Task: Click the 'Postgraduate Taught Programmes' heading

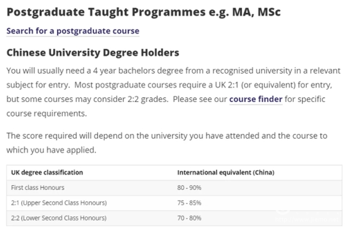Action: [x=143, y=12]
